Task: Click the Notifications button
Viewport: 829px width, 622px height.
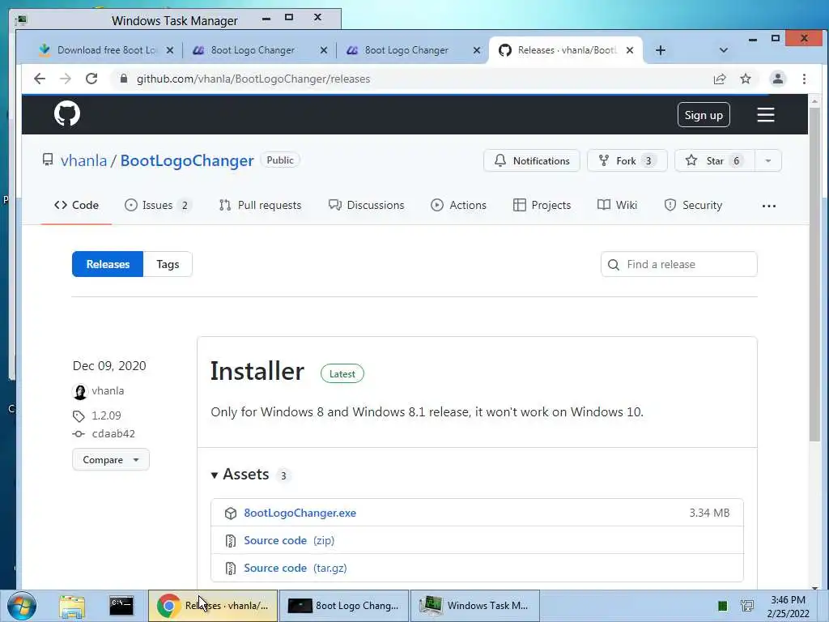Action: coord(531,161)
